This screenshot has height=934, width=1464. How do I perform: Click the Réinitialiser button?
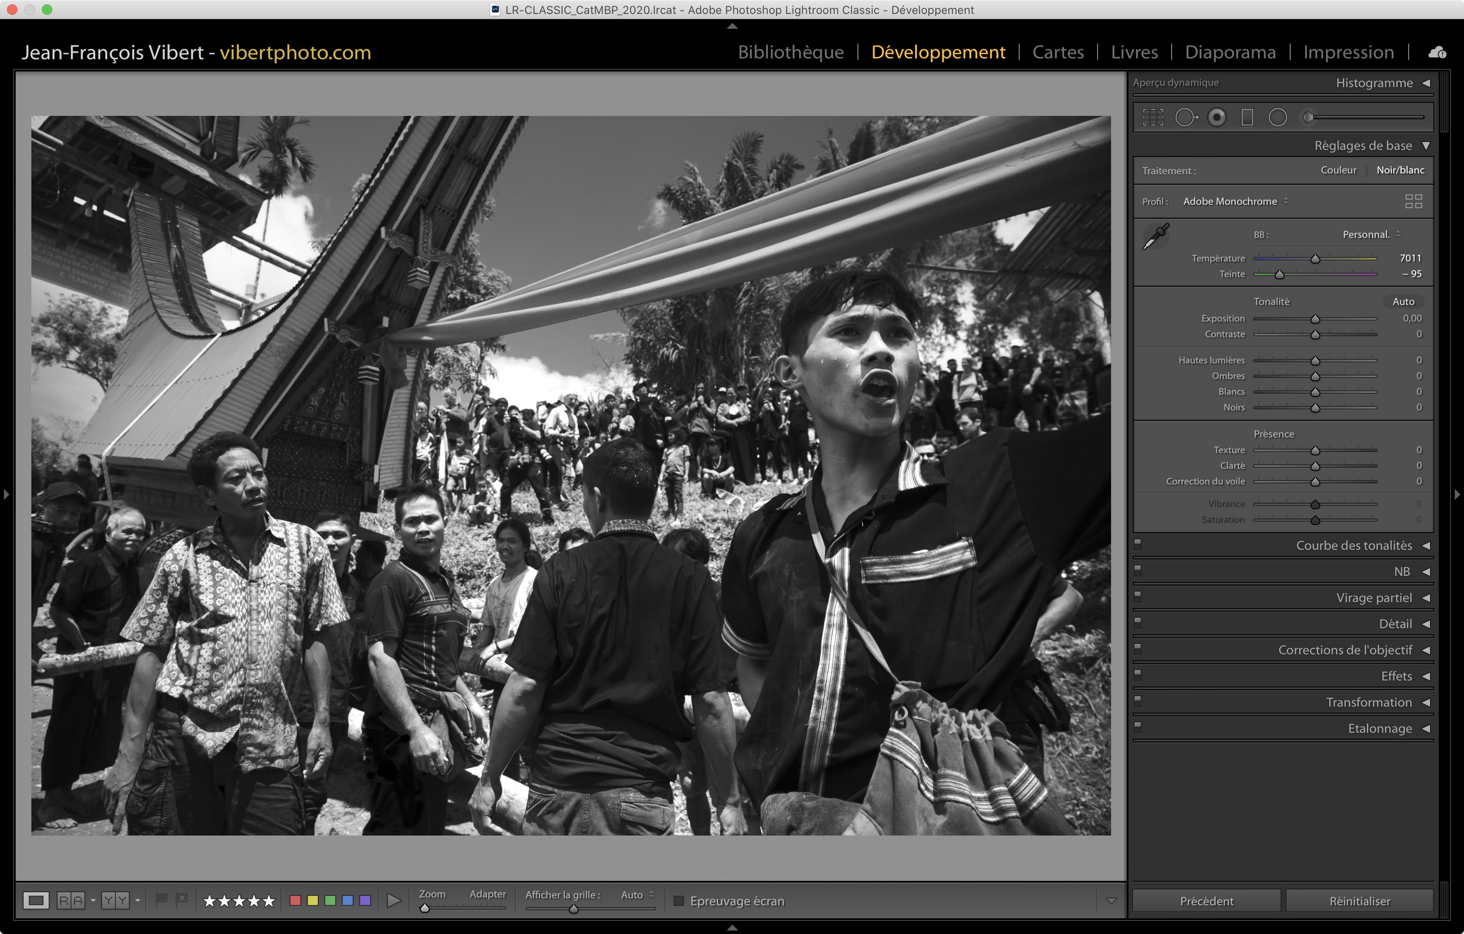(x=1359, y=900)
